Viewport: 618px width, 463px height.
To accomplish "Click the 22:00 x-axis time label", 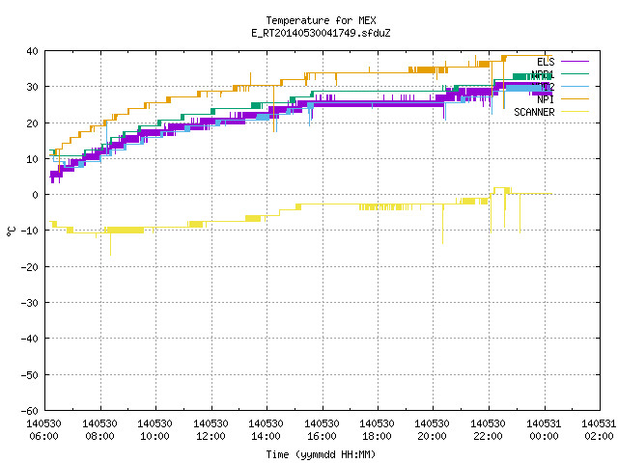I will (489, 436).
